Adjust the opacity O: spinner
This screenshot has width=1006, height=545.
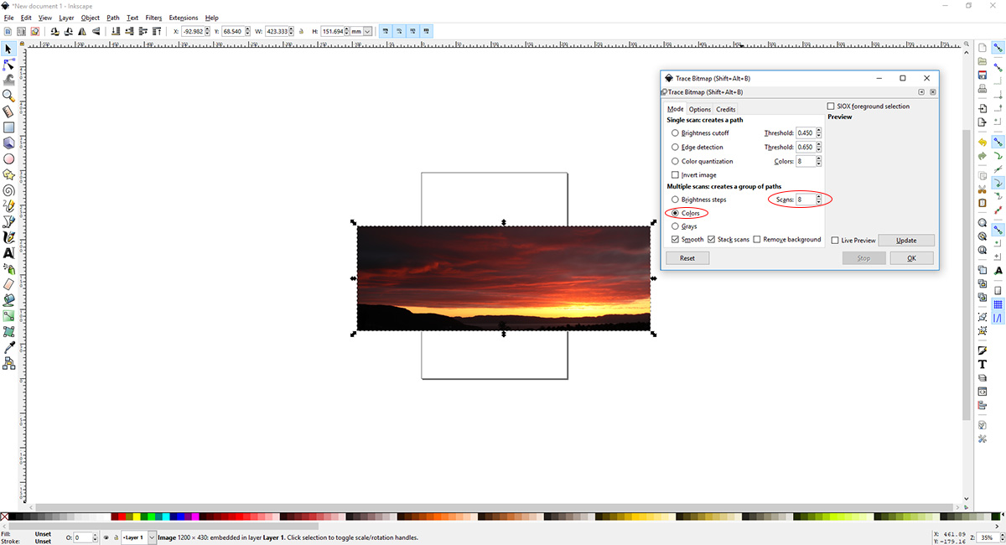tap(95, 537)
